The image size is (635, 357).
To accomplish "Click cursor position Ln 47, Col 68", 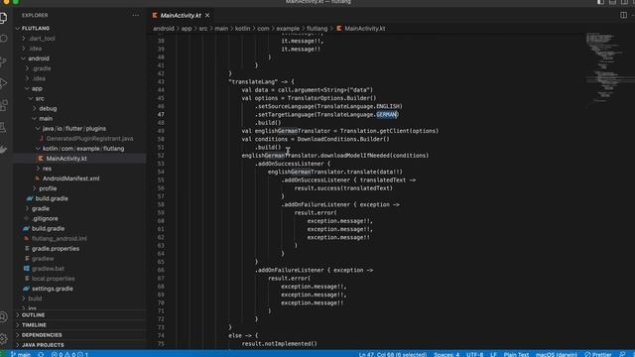I will [x=393, y=354].
